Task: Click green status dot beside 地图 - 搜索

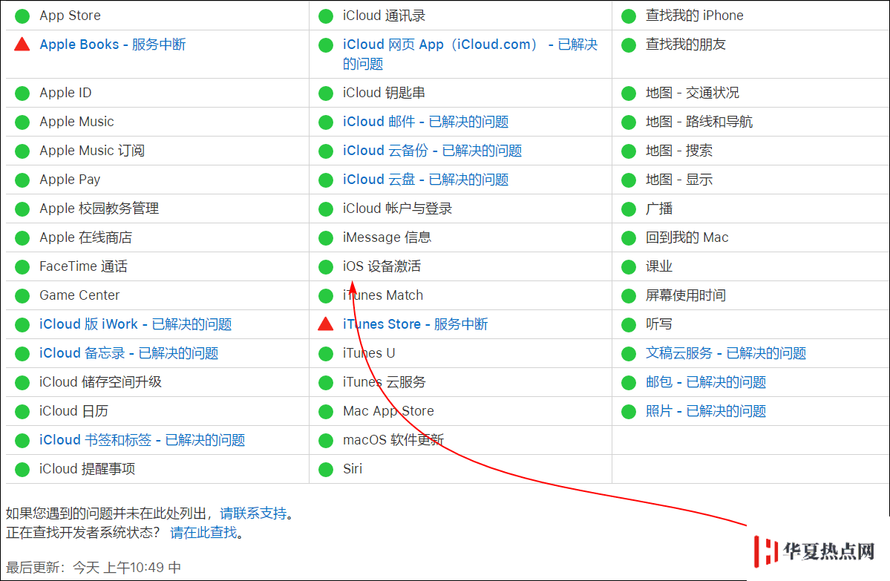Action: [x=629, y=151]
